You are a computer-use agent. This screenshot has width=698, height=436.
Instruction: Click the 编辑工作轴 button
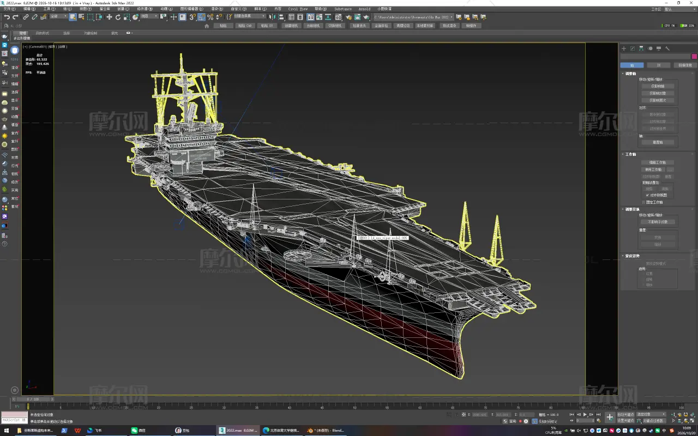[658, 162]
